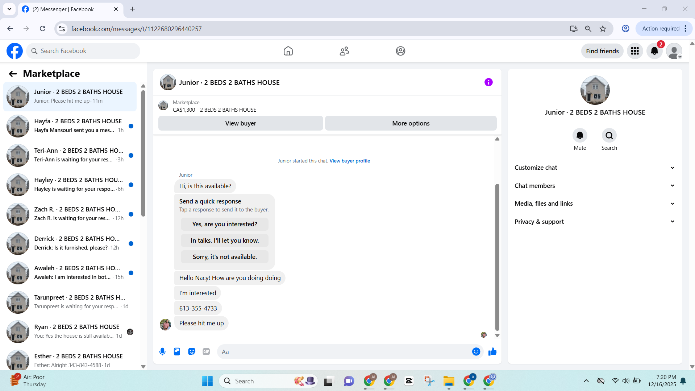Reload the Messenger page
695x391 pixels.
(42, 29)
